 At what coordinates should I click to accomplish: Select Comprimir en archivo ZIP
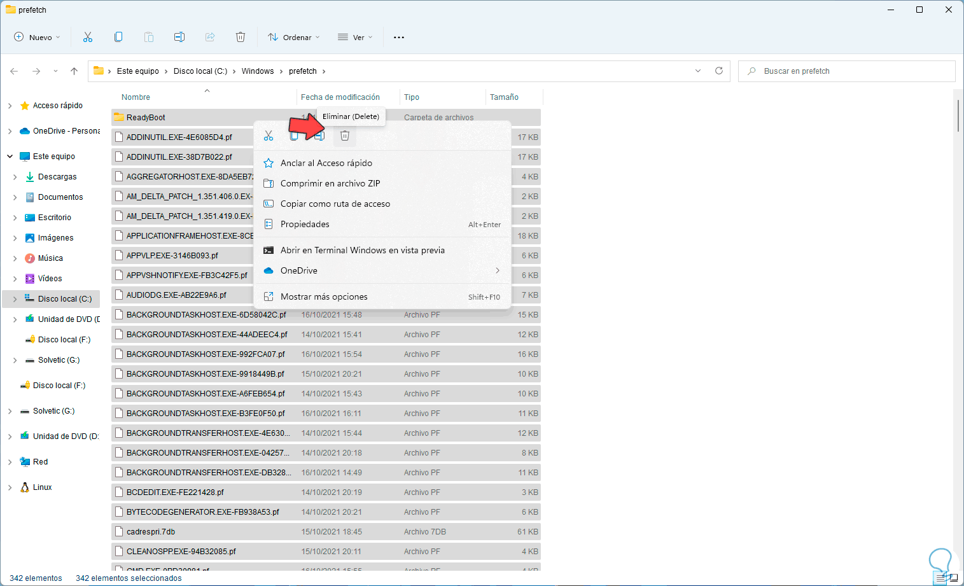tap(382, 183)
